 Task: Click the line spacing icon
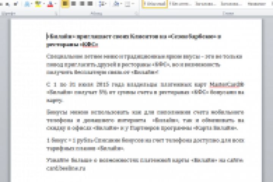click(x=101, y=4)
